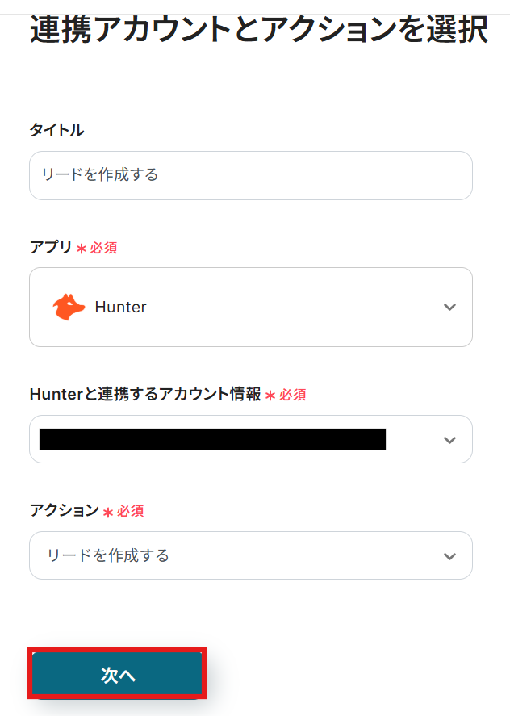Click the redacted account selection field
The height and width of the screenshot is (716, 510).
[212, 439]
